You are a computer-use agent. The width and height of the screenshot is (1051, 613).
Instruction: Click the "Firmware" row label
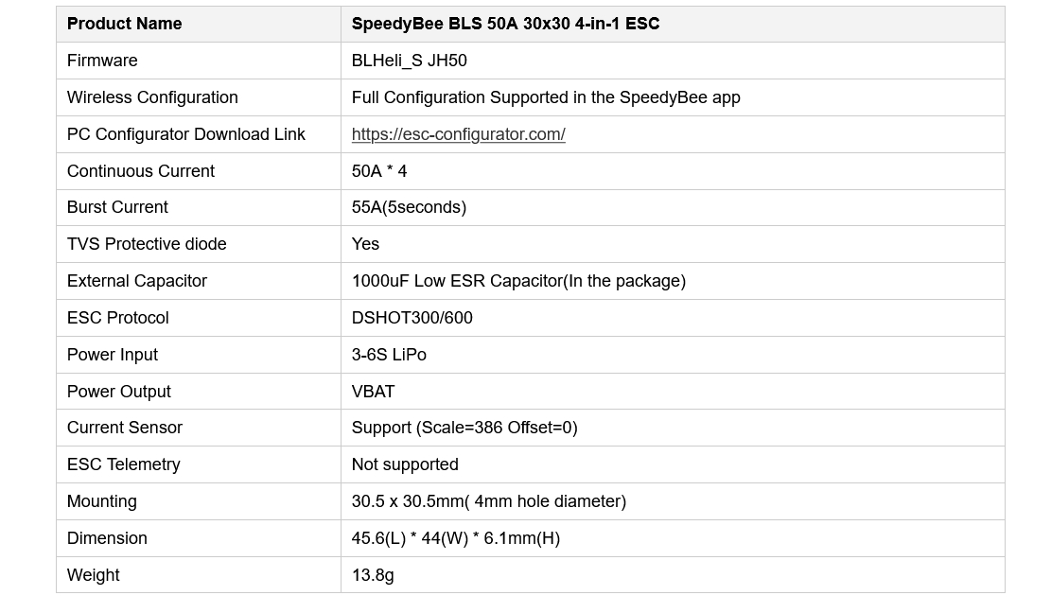[102, 61]
